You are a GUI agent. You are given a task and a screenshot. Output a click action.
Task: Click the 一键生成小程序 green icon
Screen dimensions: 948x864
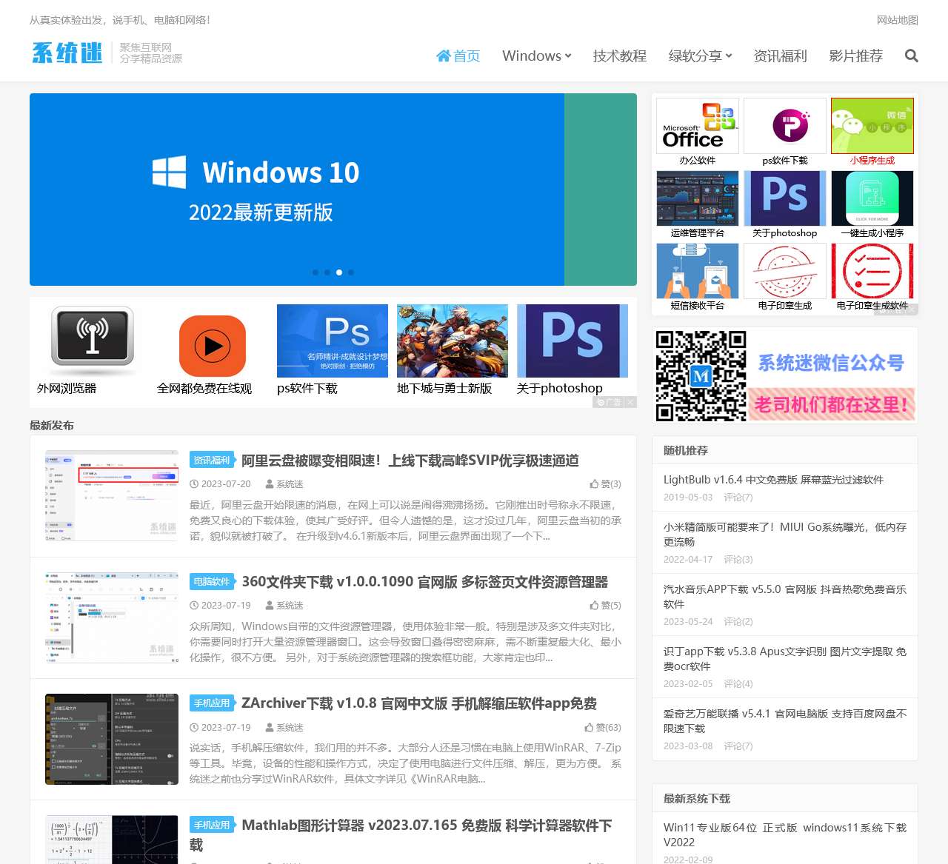click(872, 198)
